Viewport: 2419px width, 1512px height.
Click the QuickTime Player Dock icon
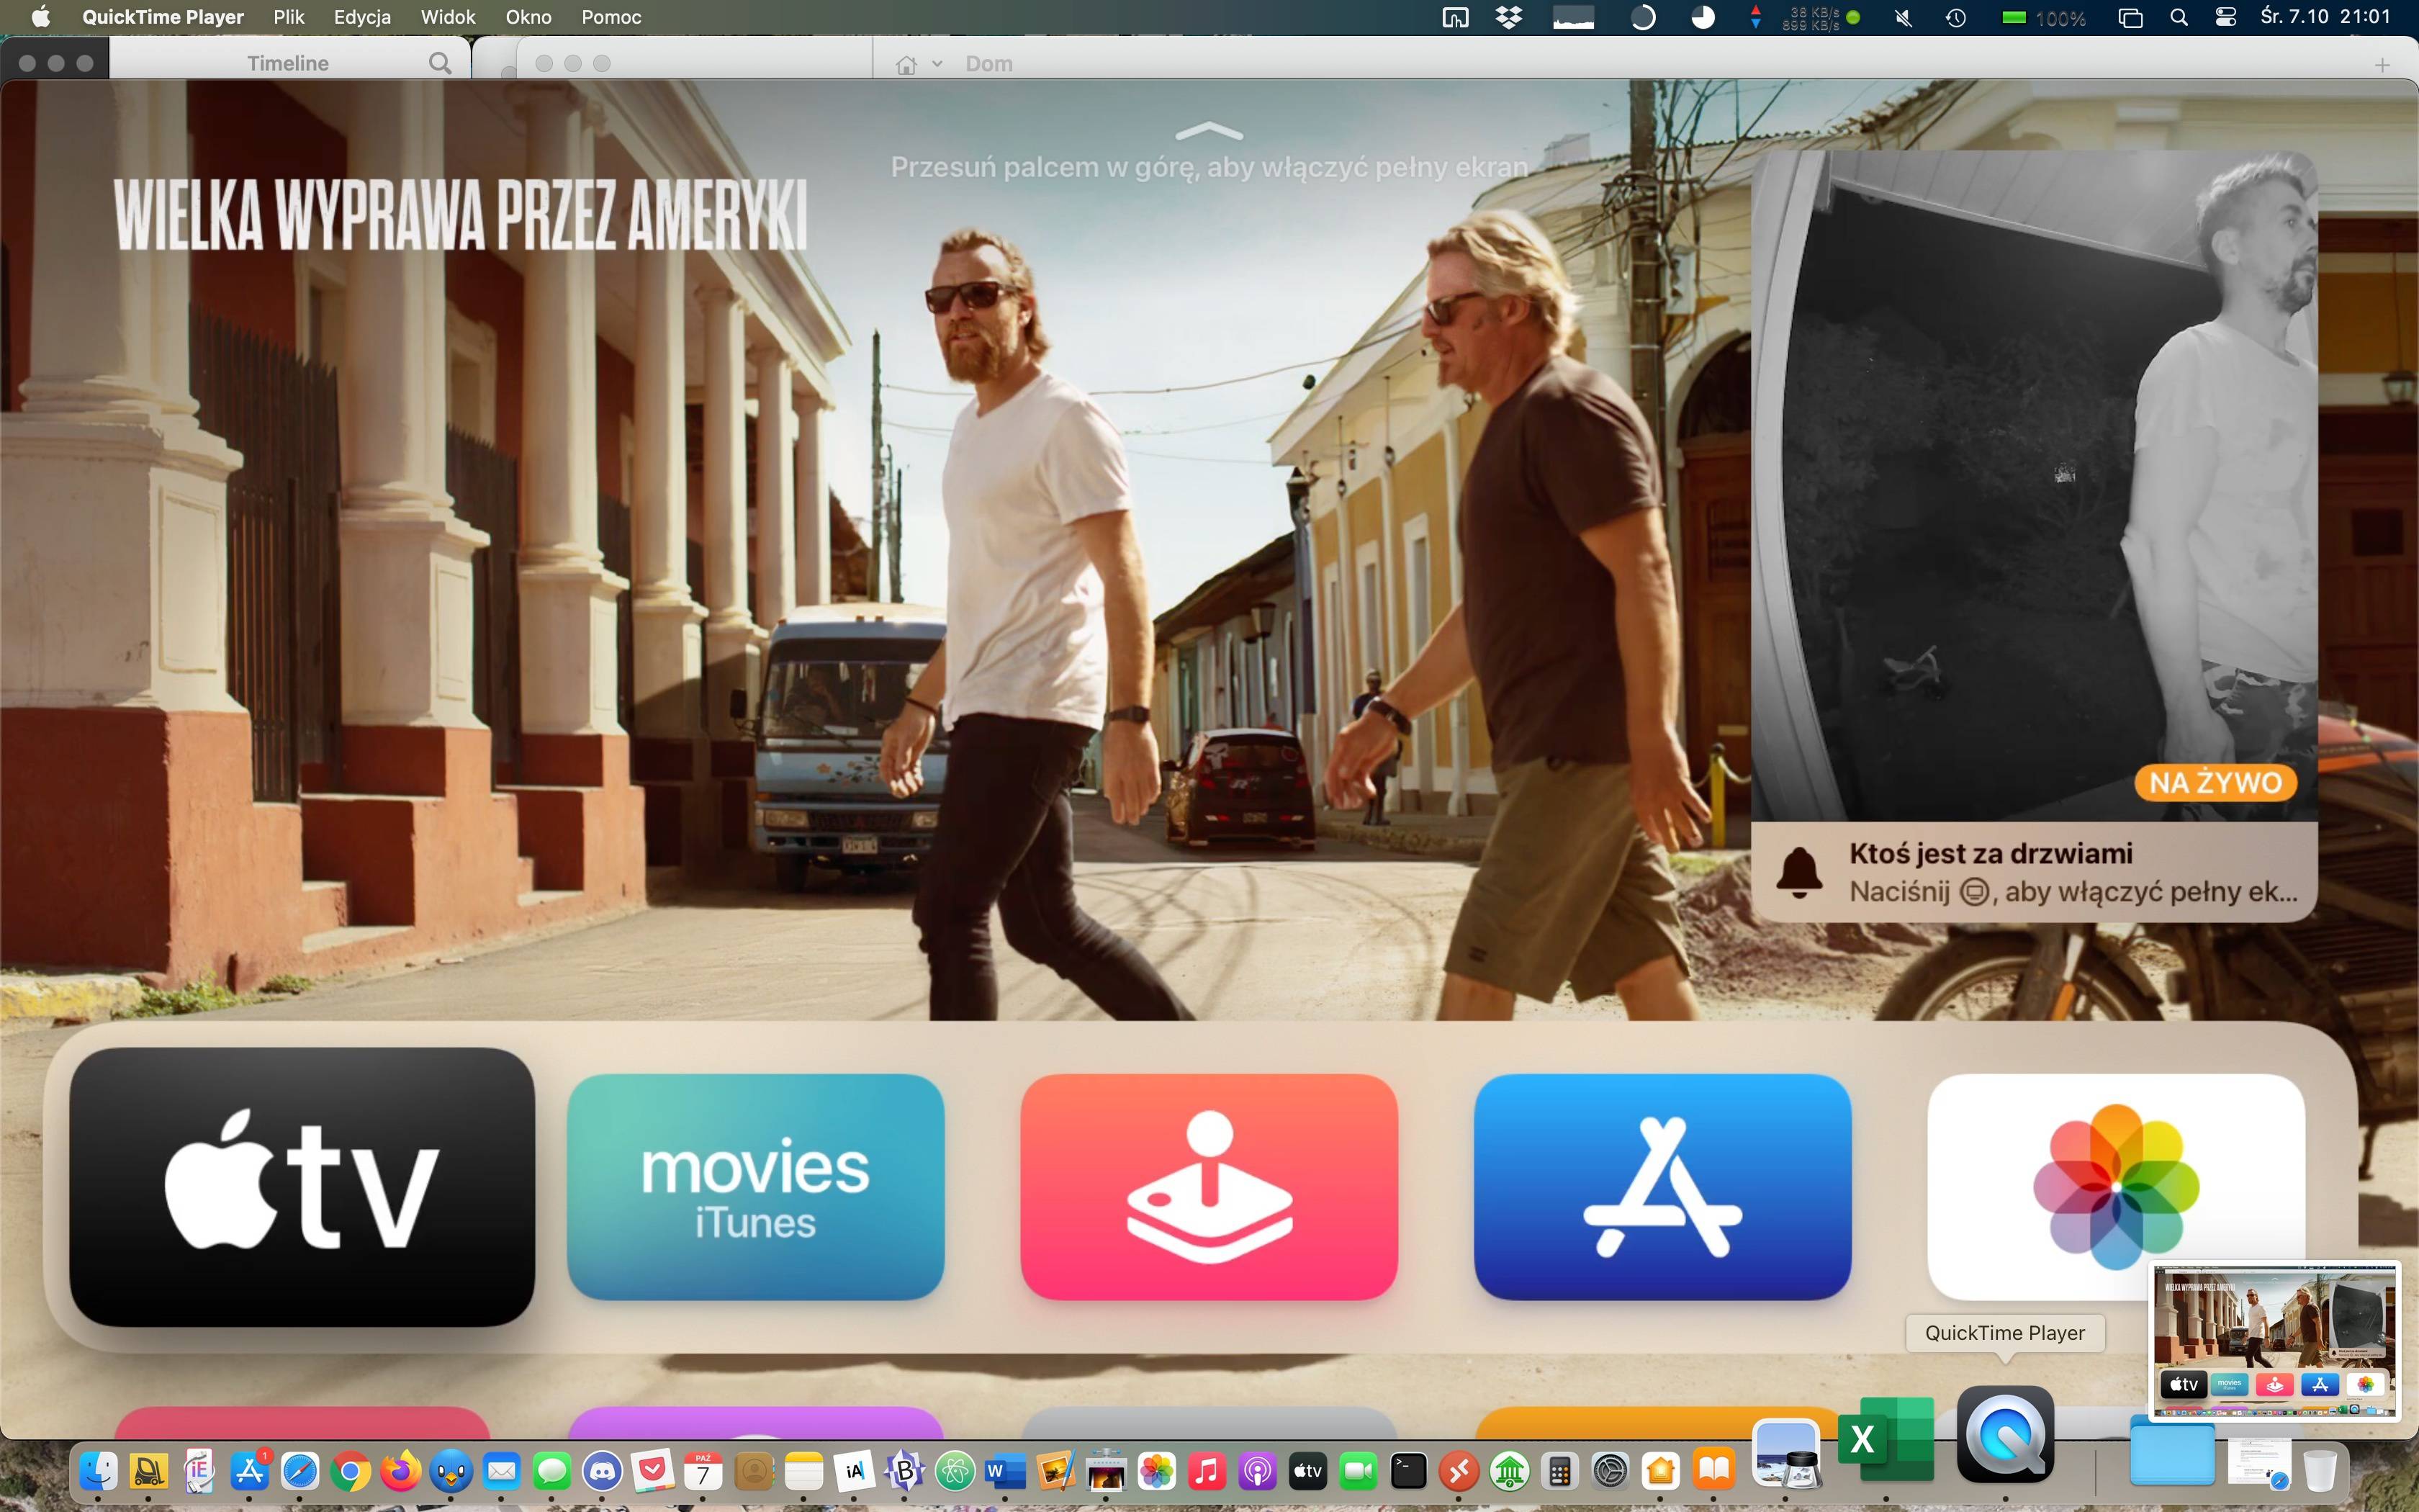click(2005, 1435)
